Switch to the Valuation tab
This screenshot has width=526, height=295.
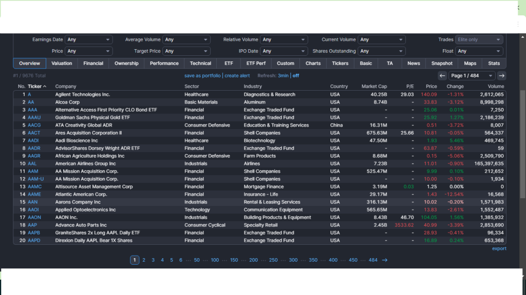pos(62,63)
